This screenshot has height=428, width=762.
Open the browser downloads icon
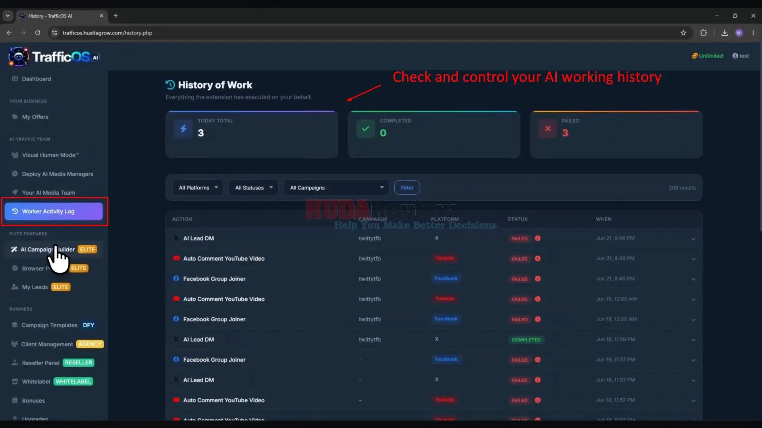725,33
